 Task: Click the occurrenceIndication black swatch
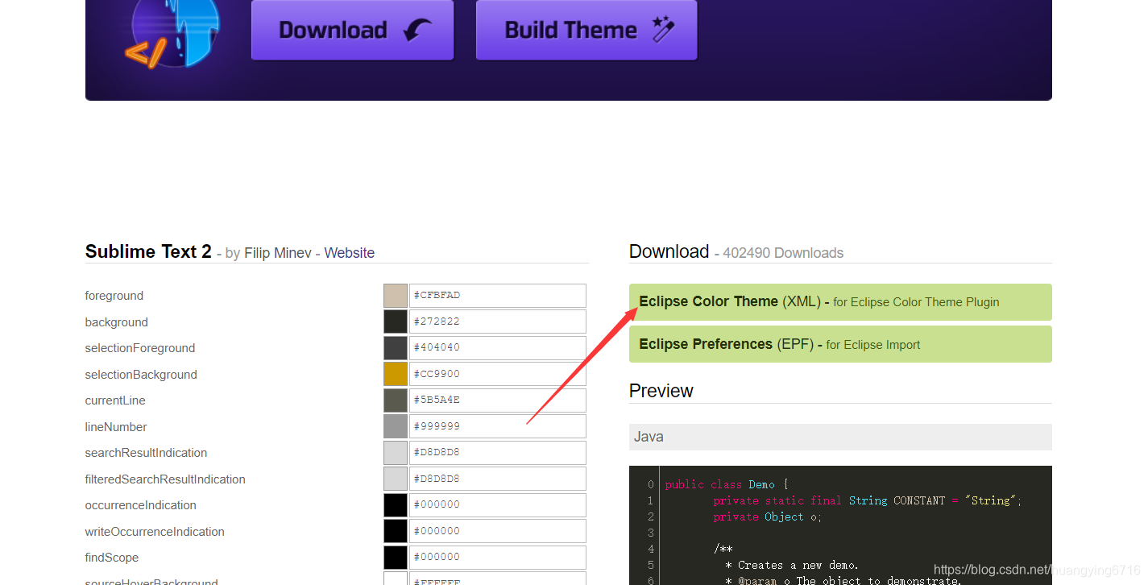pyautogui.click(x=396, y=505)
